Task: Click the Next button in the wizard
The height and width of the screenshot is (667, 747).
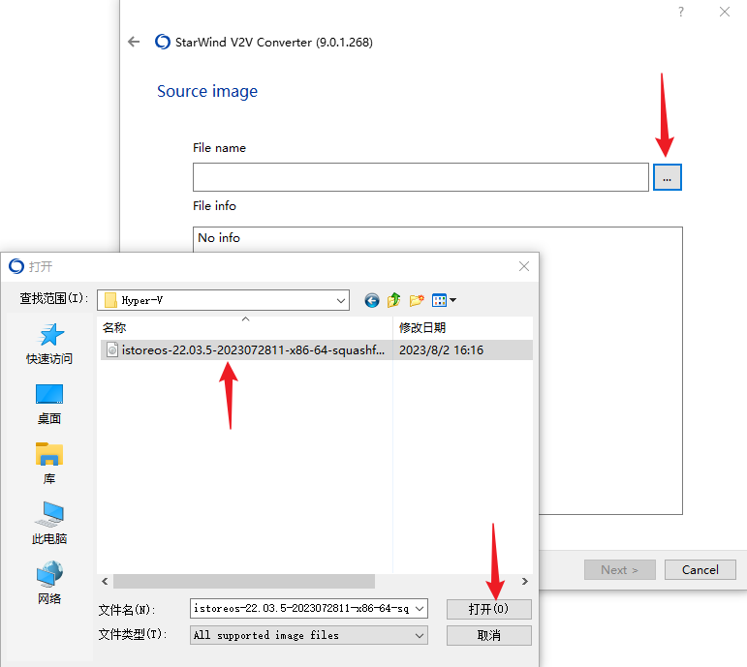Action: (x=620, y=570)
